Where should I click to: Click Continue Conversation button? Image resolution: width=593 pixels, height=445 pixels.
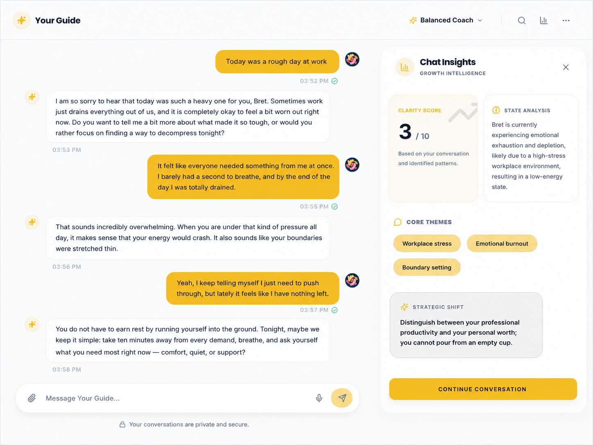tap(483, 389)
